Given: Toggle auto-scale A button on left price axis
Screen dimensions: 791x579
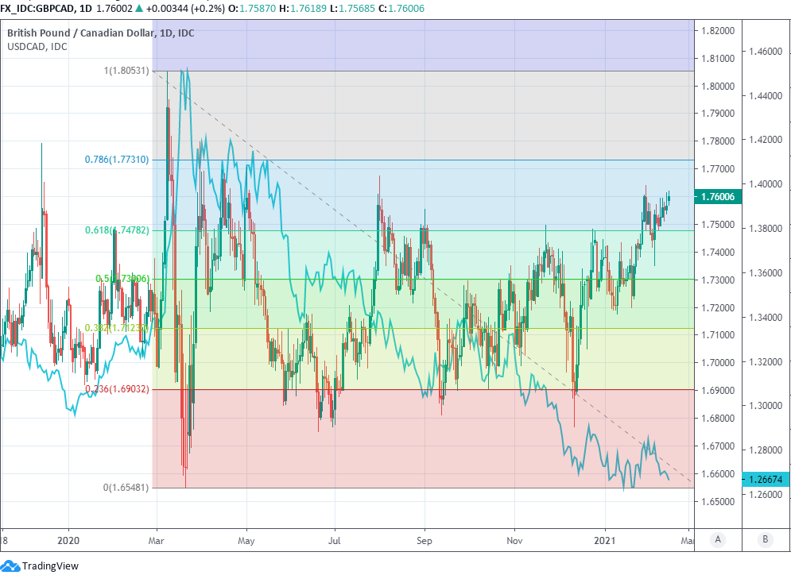Looking at the screenshot, I should pos(718,539).
